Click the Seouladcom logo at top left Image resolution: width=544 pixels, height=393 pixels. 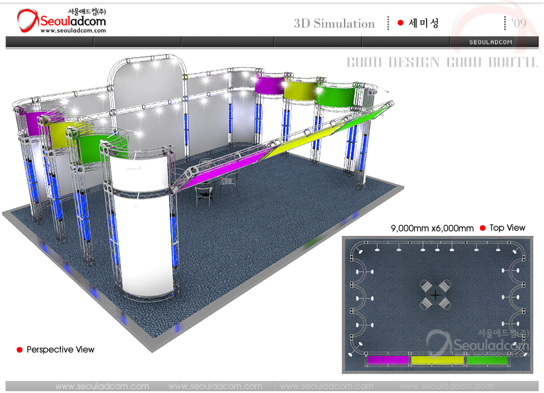[61, 21]
